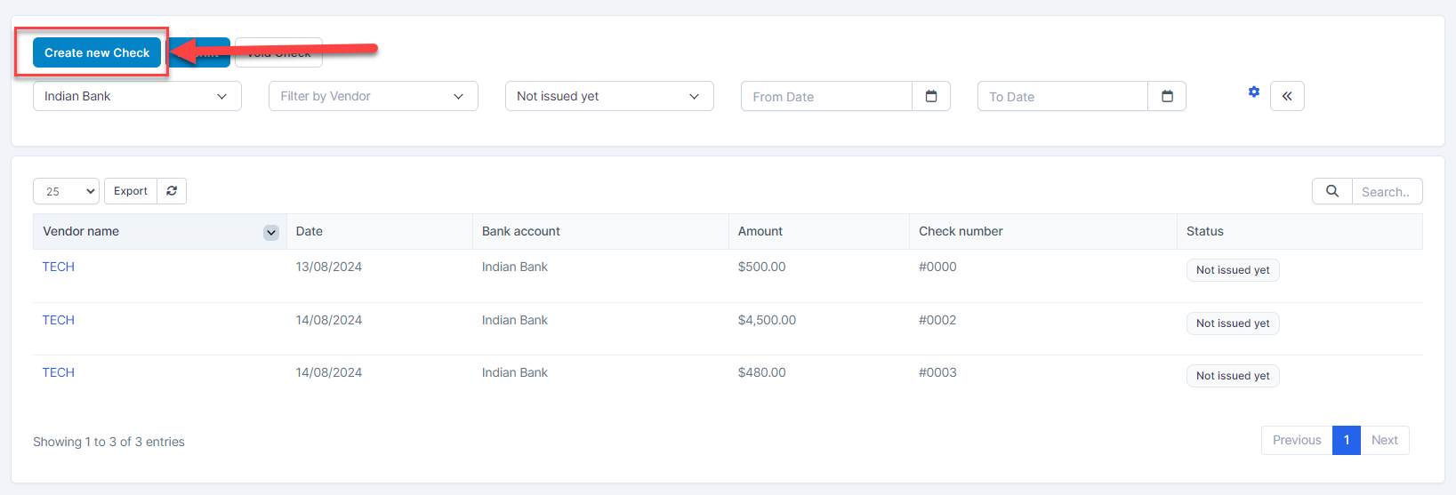
Task: Click the Previous pagination button
Action: coord(1297,440)
